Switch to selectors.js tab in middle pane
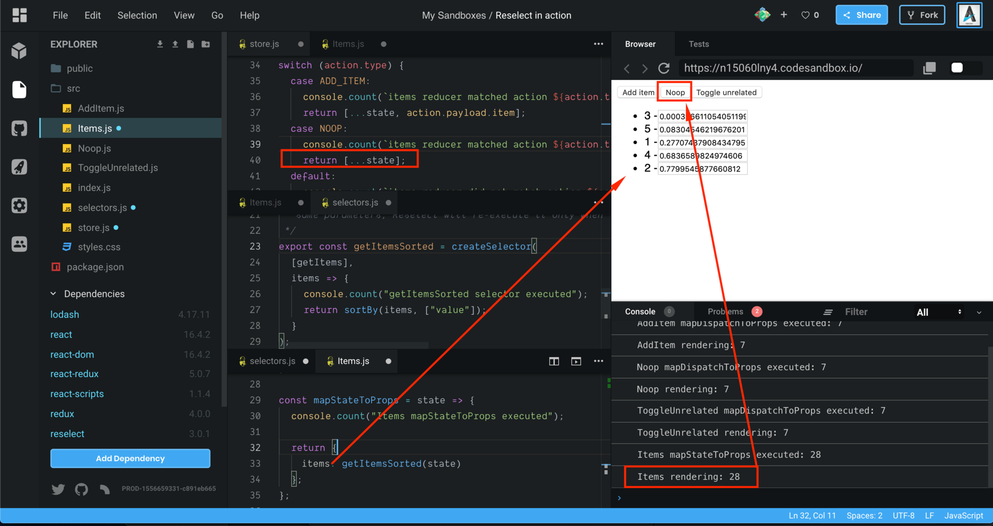 pos(355,203)
